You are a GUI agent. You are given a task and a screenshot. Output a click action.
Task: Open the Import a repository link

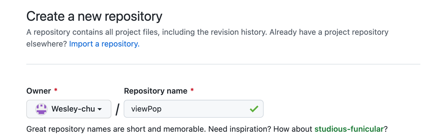tap(104, 44)
